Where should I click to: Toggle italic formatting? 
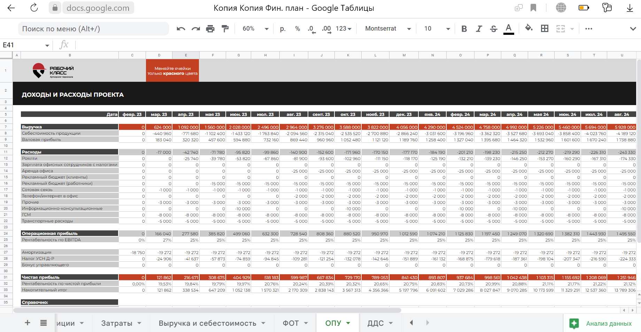479,29
